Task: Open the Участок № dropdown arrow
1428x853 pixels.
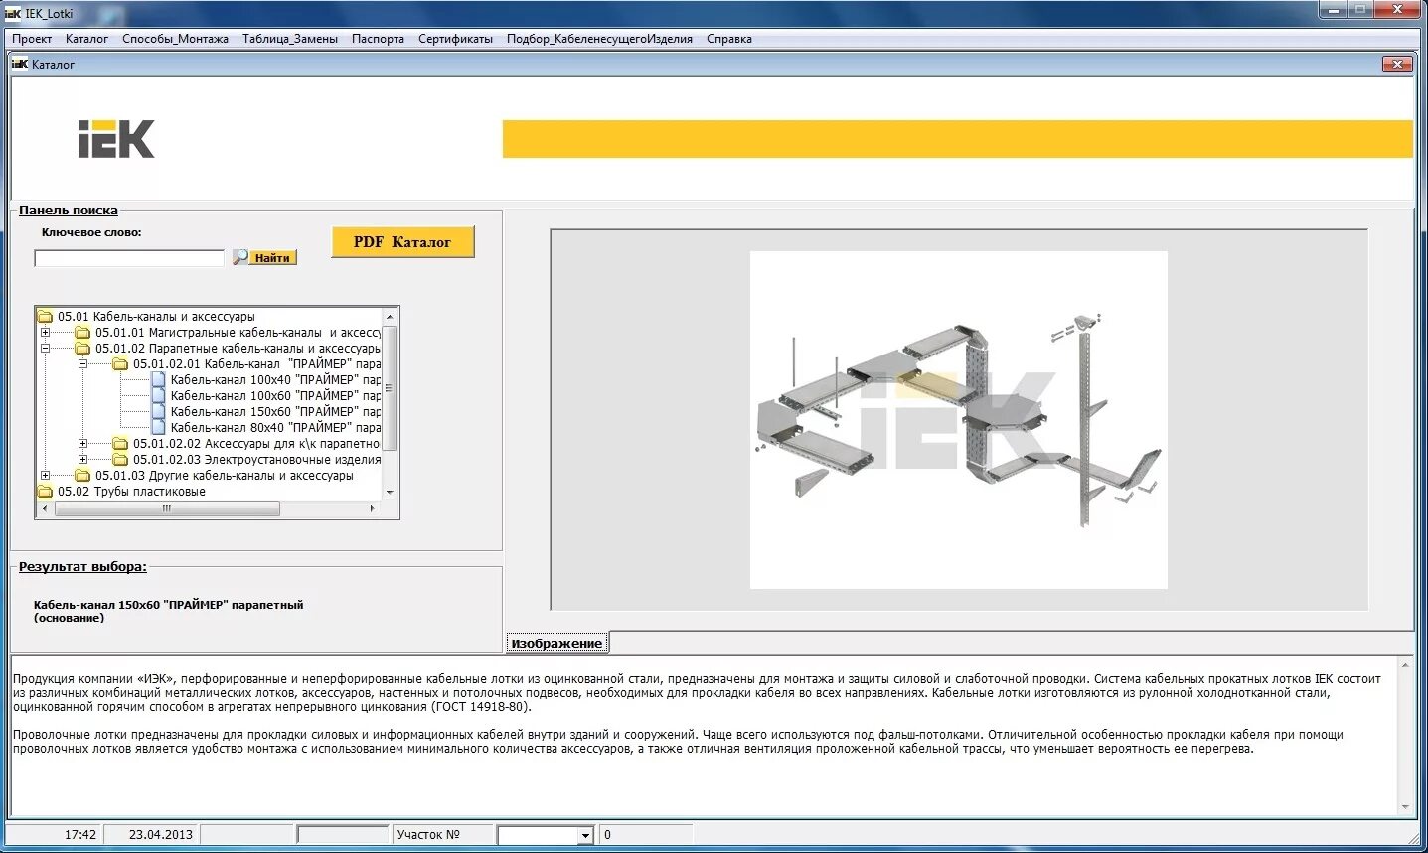Action: pyautogui.click(x=585, y=836)
